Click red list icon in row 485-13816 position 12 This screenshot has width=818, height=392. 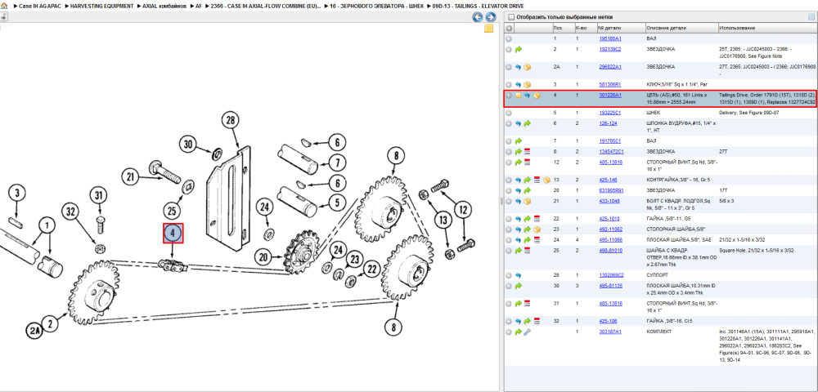[527, 163]
